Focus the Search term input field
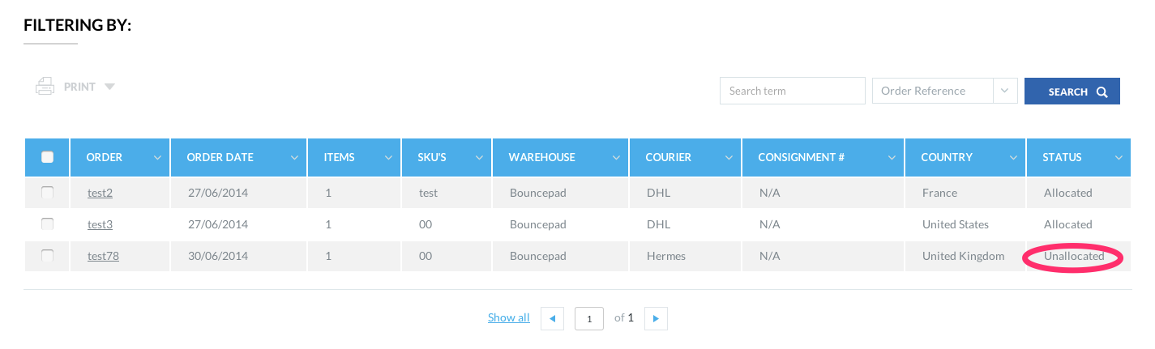This screenshot has width=1155, height=349. 792,92
